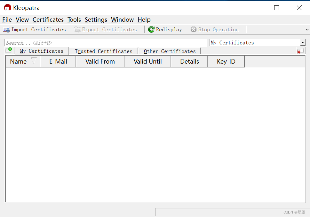Viewport: 310px width, 217px height.
Task: Open the Tools menu
Action: pyautogui.click(x=74, y=20)
